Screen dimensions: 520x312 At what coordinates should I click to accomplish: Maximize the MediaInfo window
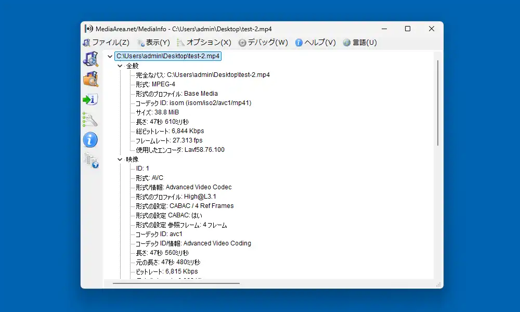[x=408, y=29]
